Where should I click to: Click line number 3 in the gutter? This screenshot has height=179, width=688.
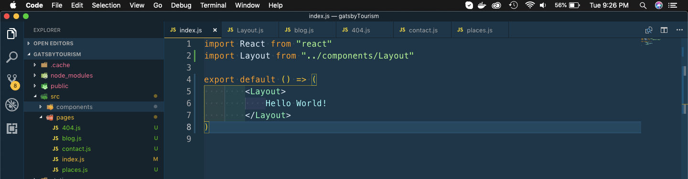189,68
